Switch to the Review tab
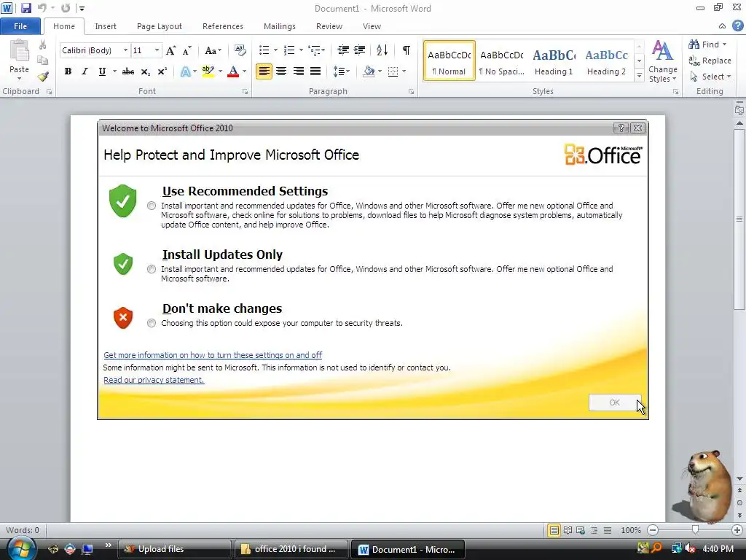 tap(329, 26)
